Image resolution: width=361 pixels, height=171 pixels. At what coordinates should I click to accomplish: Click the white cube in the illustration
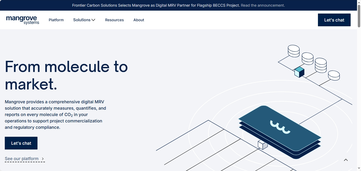[263, 145]
